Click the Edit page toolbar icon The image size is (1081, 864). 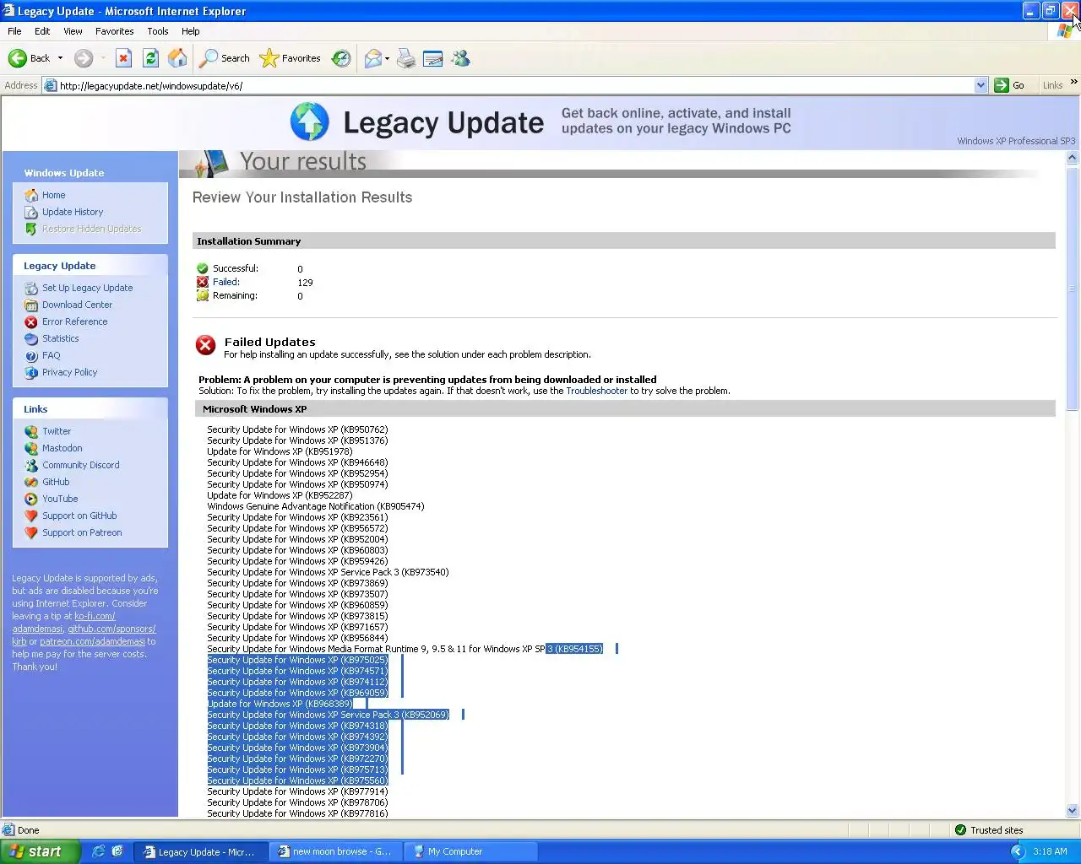[x=433, y=58]
